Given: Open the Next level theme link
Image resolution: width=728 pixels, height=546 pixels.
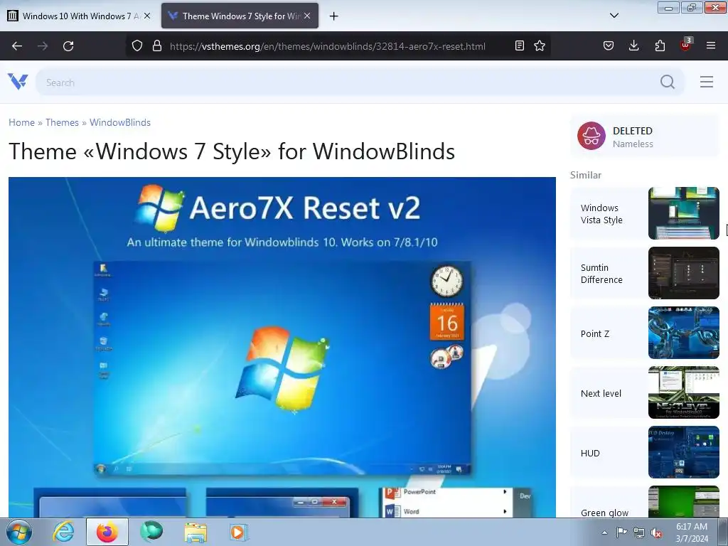Looking at the screenshot, I should (x=601, y=393).
